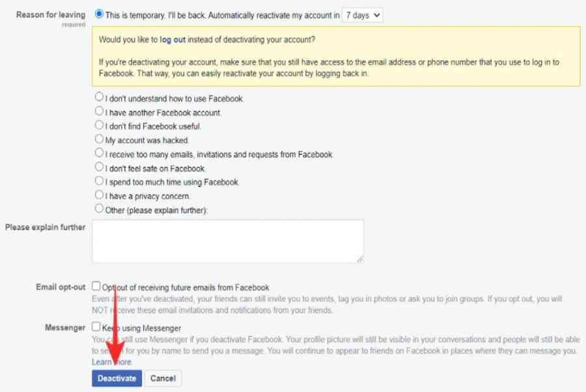The width and height of the screenshot is (586, 392).
Task: Select 'This is temporary. I'll be back' option
Action: (99, 14)
